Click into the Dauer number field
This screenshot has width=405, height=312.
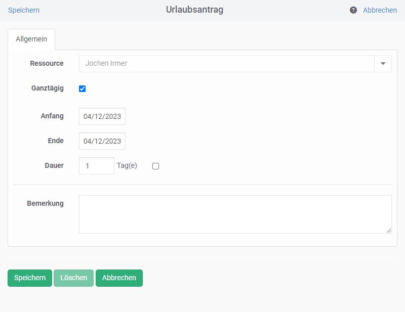pos(96,166)
